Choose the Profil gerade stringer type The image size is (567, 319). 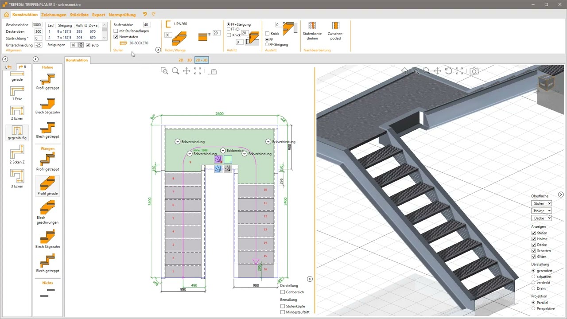click(47, 187)
